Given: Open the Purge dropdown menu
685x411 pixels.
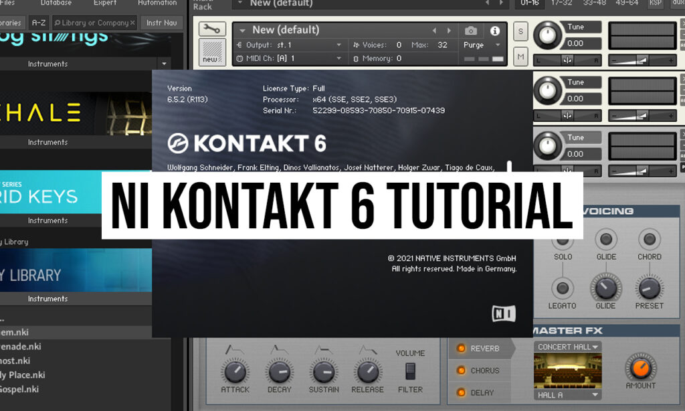Looking at the screenshot, I should point(498,45).
